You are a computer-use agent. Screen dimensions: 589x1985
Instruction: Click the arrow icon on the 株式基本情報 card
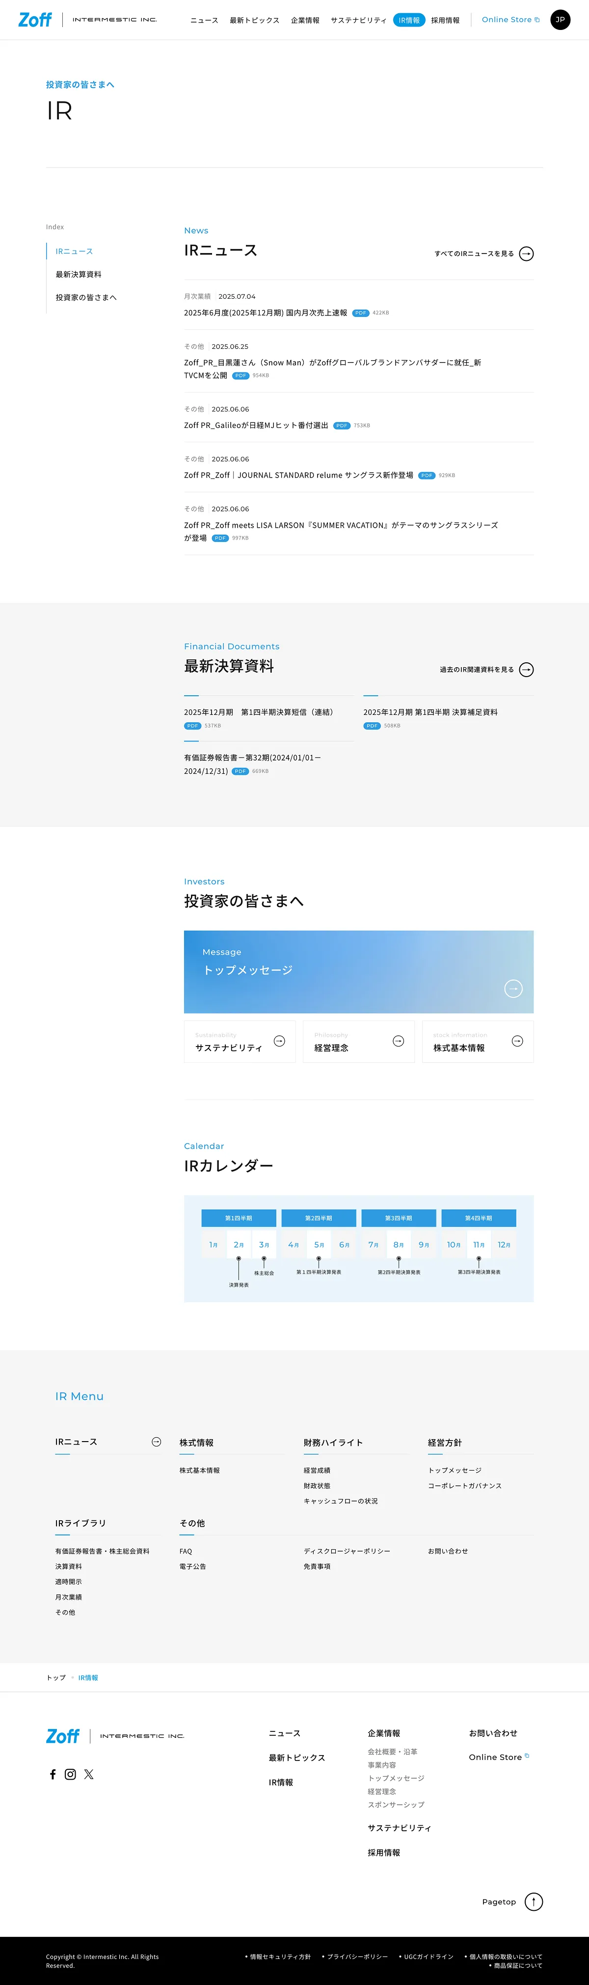517,1041
